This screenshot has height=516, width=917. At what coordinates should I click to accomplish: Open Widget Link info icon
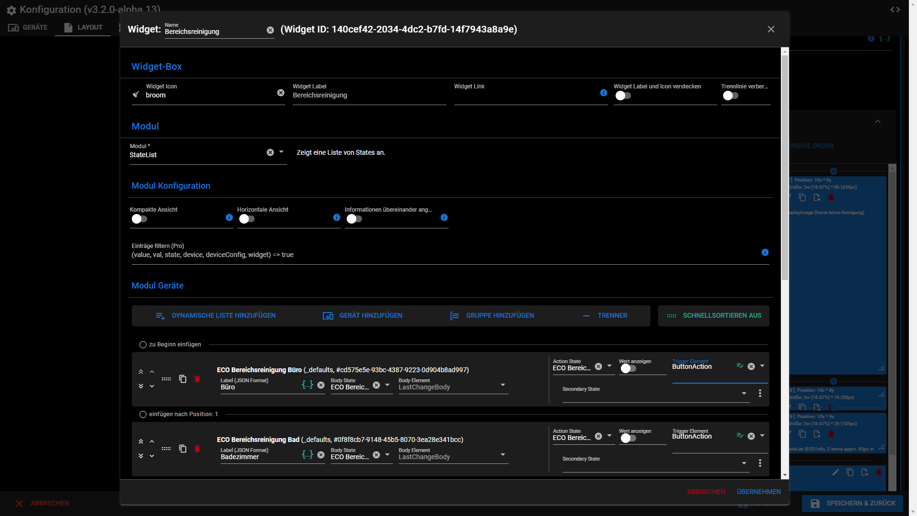[x=604, y=93]
